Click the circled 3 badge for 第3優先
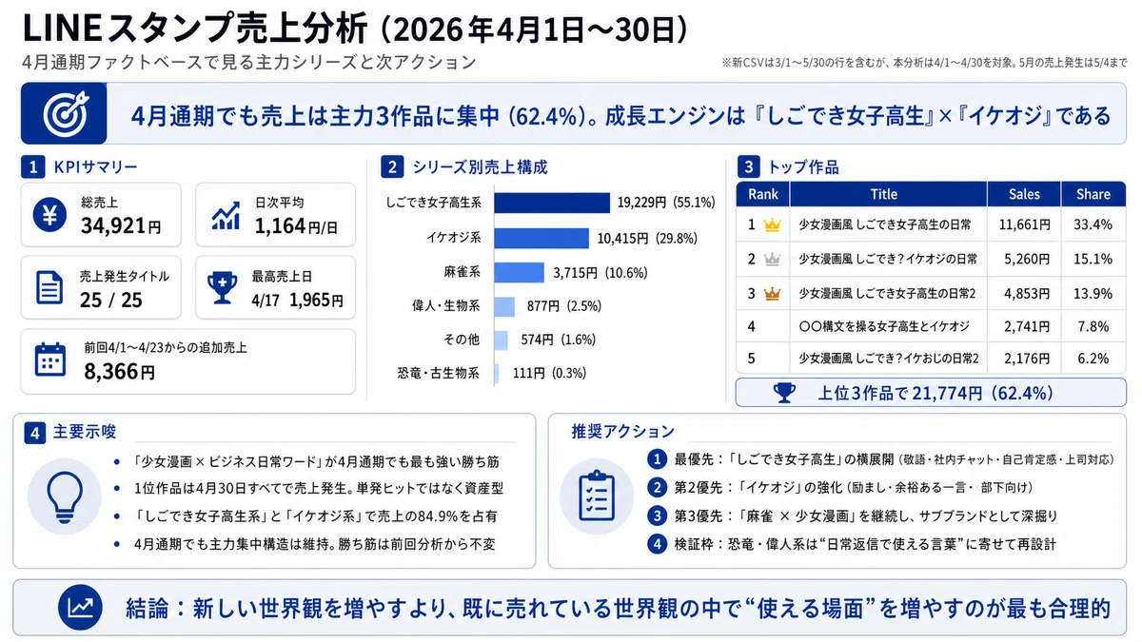Image resolution: width=1142 pixels, height=642 pixels. (657, 516)
